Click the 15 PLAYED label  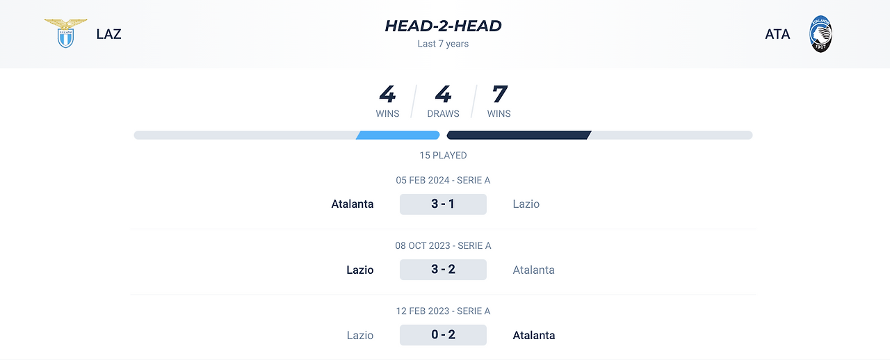coord(443,156)
